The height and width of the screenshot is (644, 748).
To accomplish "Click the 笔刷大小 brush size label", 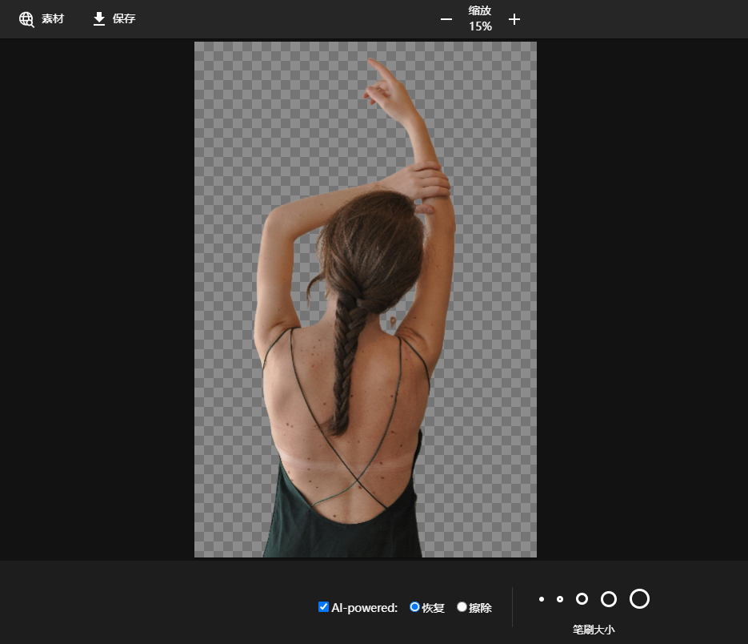I will point(594,630).
